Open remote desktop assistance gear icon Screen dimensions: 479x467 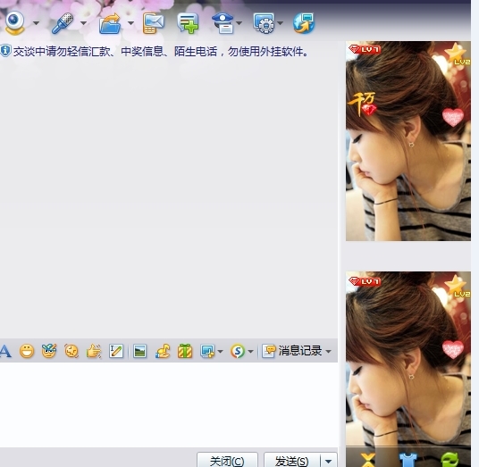pos(264,23)
